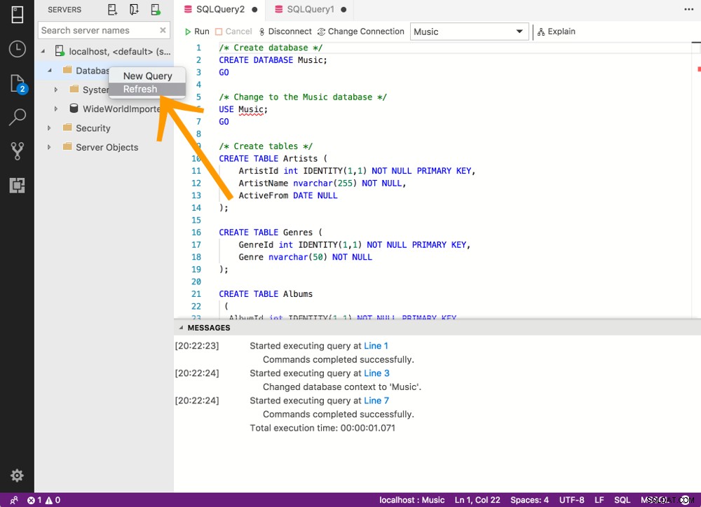The image size is (701, 507).
Task: Click the New Connection icon in Servers header
Action: click(x=112, y=9)
